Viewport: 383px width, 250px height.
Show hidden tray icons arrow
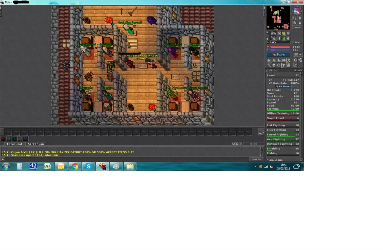tap(255, 167)
